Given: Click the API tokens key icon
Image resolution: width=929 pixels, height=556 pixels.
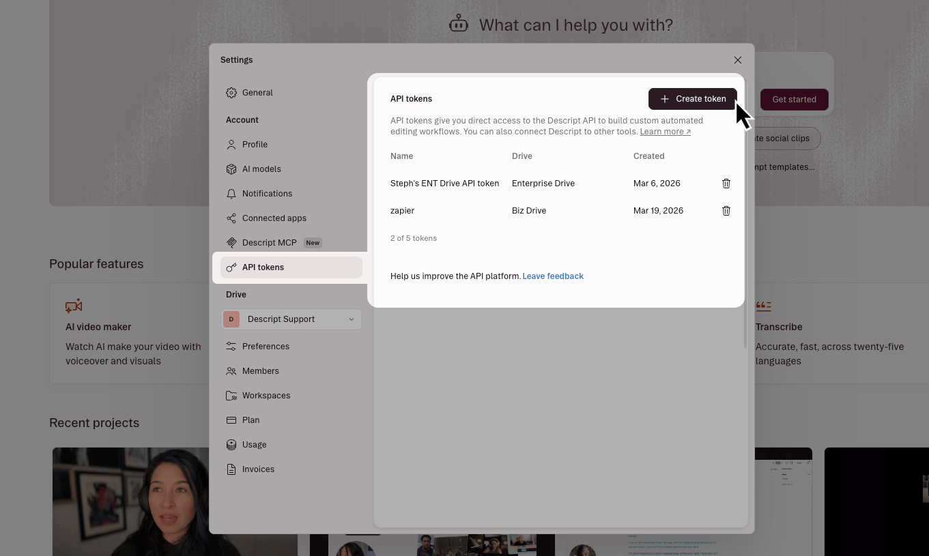Looking at the screenshot, I should click(231, 267).
